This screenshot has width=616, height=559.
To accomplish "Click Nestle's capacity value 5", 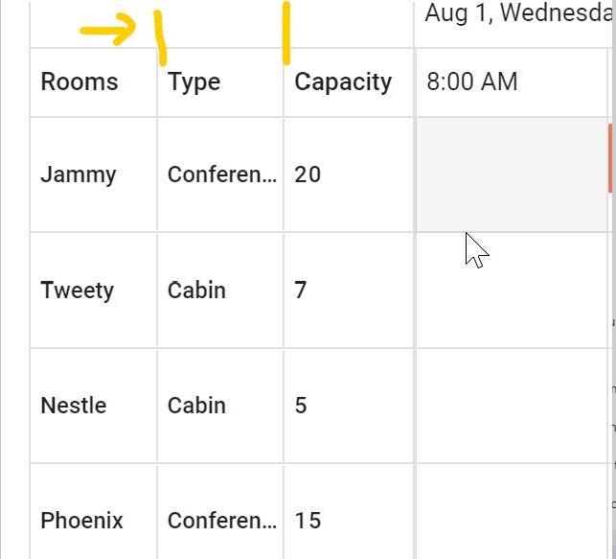I will [301, 406].
